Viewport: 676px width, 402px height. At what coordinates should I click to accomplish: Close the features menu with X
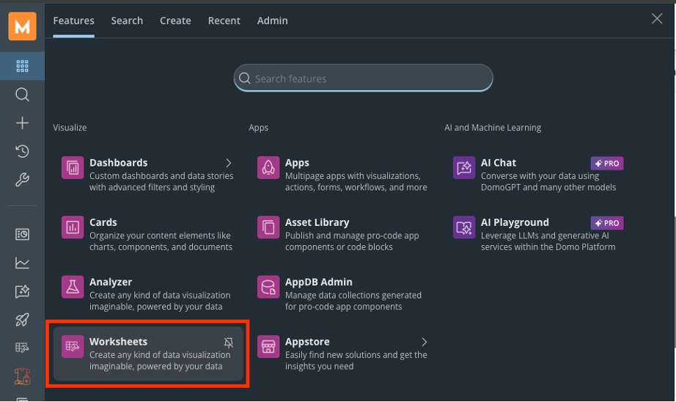(657, 18)
